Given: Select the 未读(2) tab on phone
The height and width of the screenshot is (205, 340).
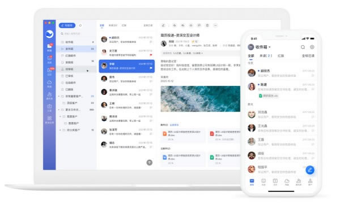Looking at the screenshot, I should (x=266, y=56).
